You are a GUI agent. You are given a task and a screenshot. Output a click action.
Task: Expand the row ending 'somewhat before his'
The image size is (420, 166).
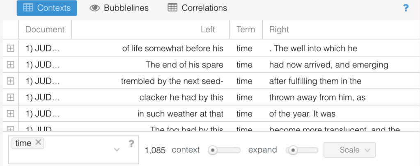pyautogui.click(x=10, y=48)
